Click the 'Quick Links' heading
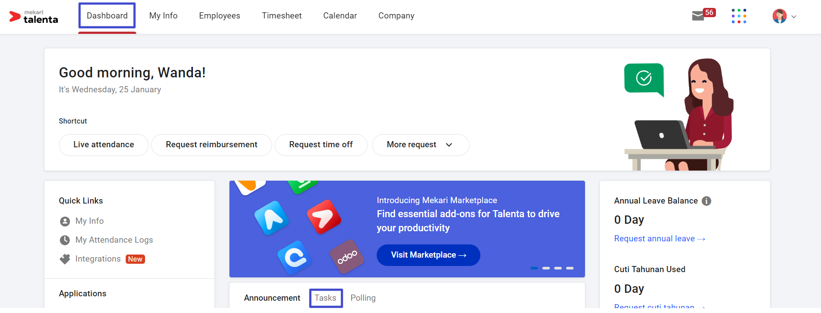Screen dimensions: 821x313 coord(81,201)
